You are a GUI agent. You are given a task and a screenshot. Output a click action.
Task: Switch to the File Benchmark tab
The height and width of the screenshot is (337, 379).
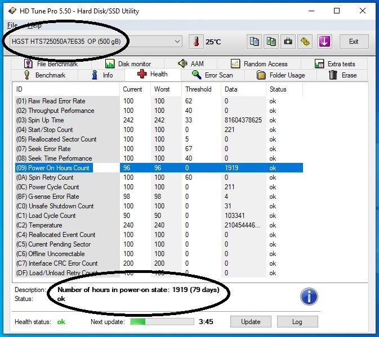[x=51, y=64]
